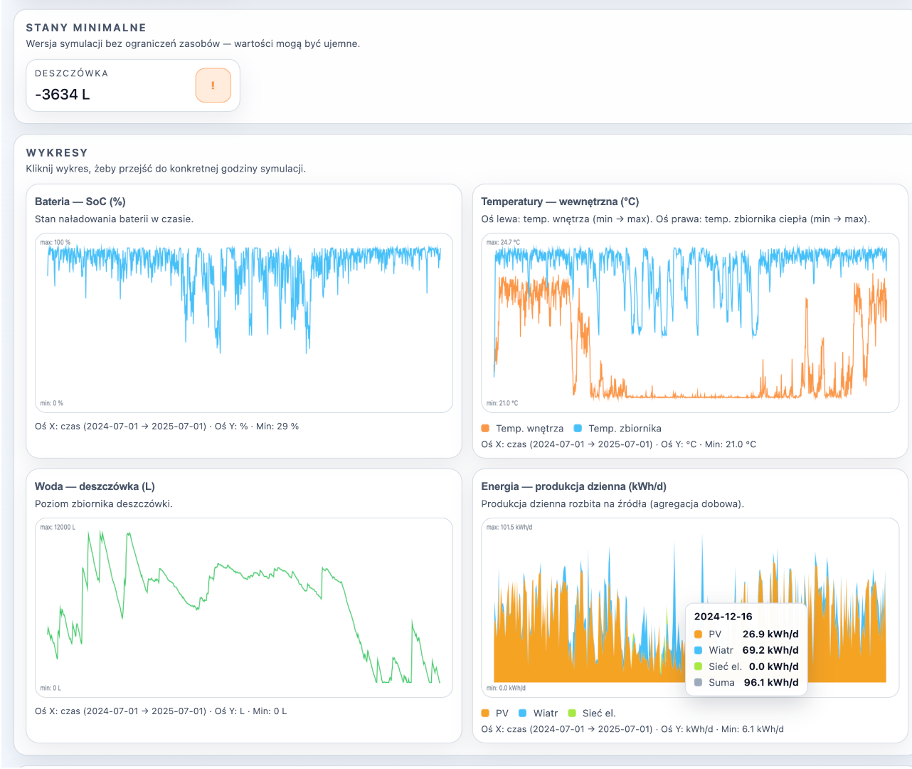Click the 'Bateria — SoC (%)' chart title

(80, 202)
